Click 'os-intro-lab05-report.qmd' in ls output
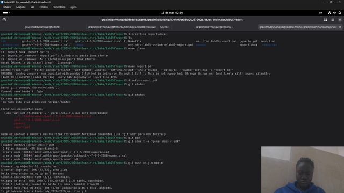 point(216,41)
